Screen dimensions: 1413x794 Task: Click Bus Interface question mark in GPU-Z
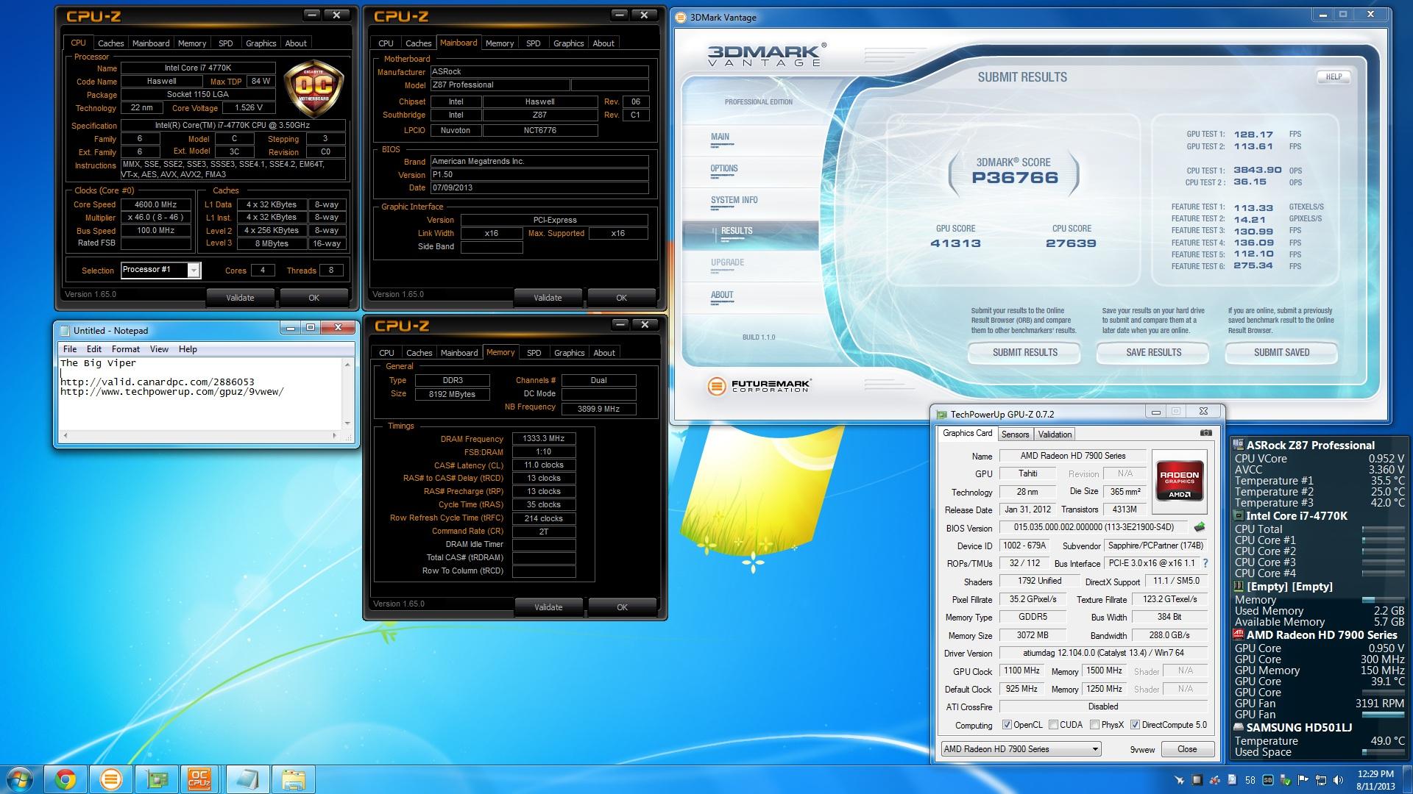[x=1205, y=563]
